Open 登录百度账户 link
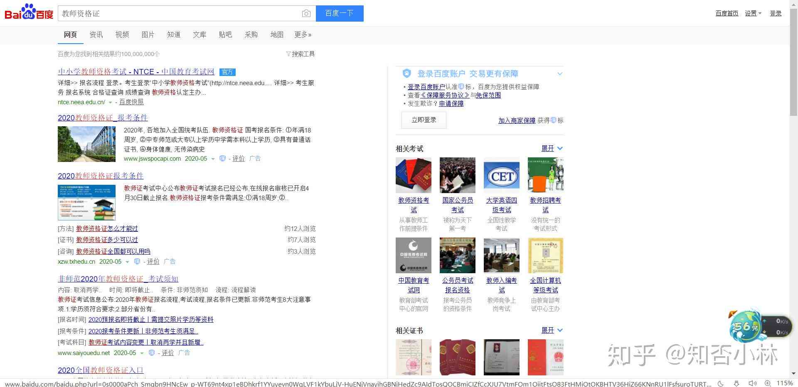The width and height of the screenshot is (798, 387). coord(426,87)
